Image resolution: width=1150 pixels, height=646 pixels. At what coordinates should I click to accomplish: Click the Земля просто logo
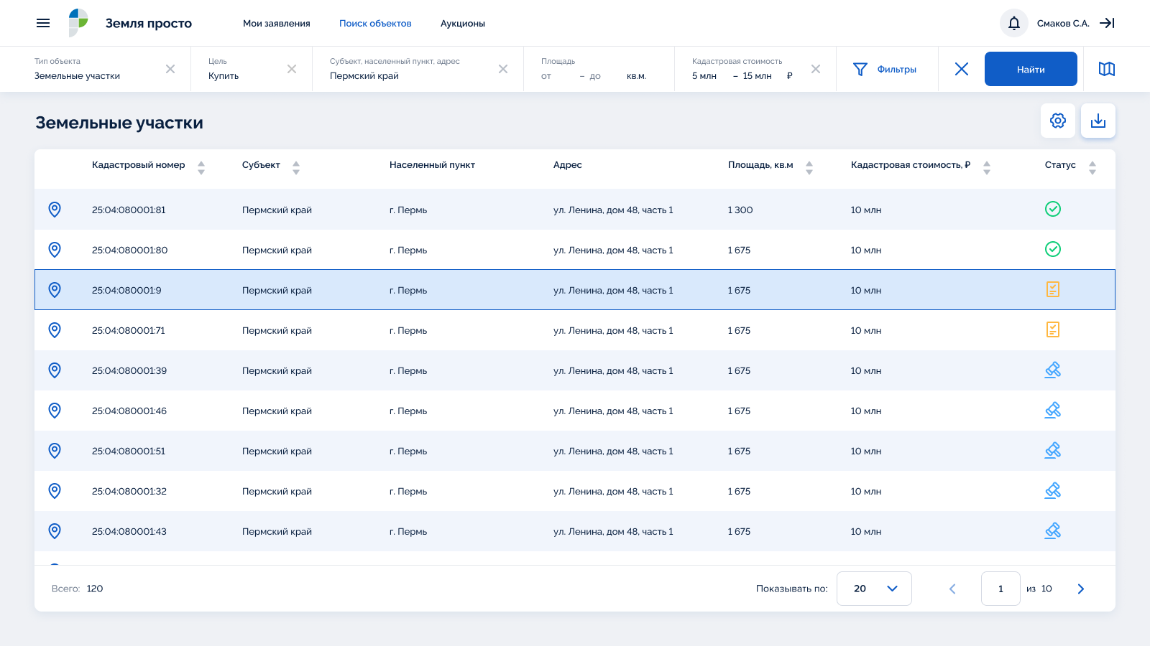coord(130,23)
